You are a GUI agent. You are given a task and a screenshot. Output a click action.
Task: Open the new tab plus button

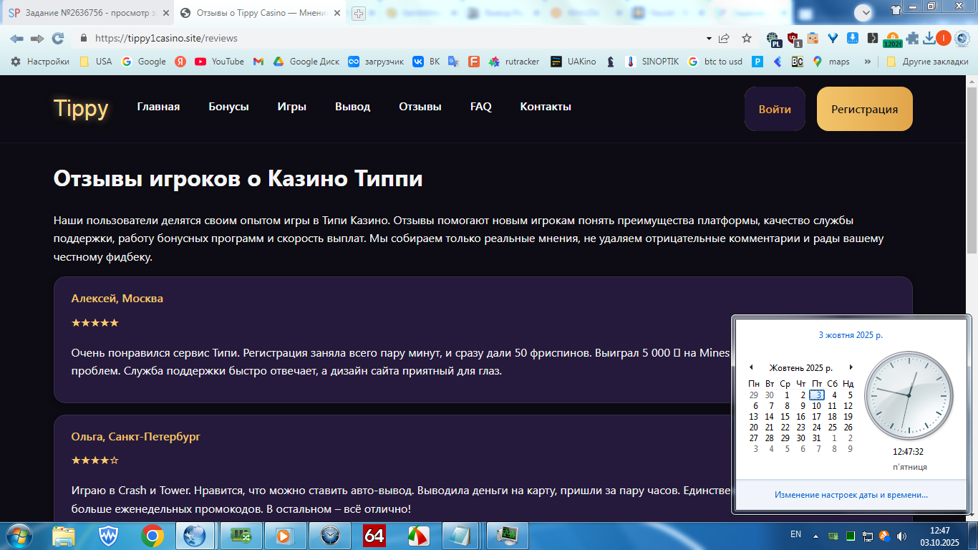pyautogui.click(x=359, y=13)
